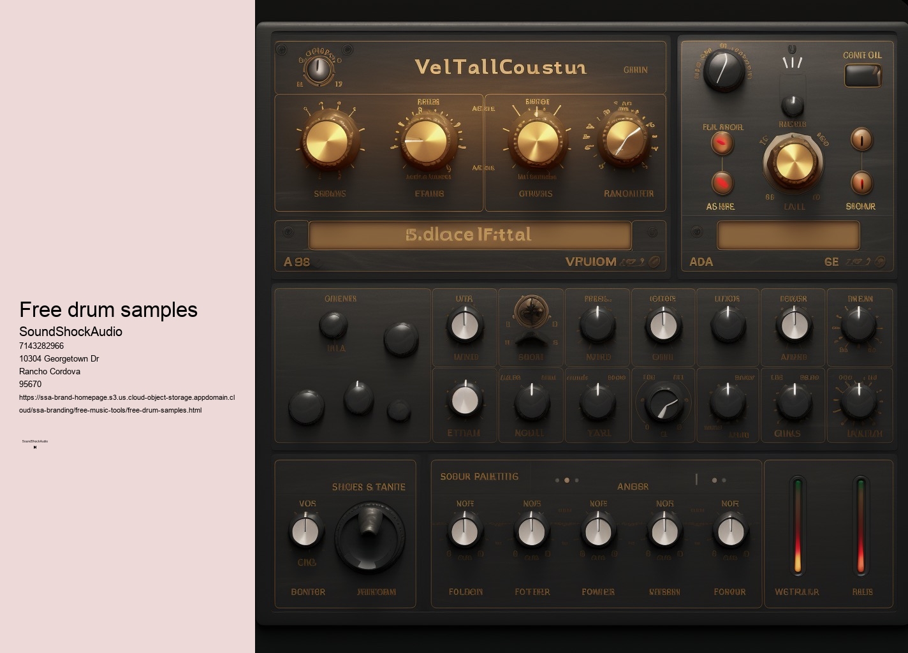Click the white ETTIAN knob
908x653 pixels.
465,400
